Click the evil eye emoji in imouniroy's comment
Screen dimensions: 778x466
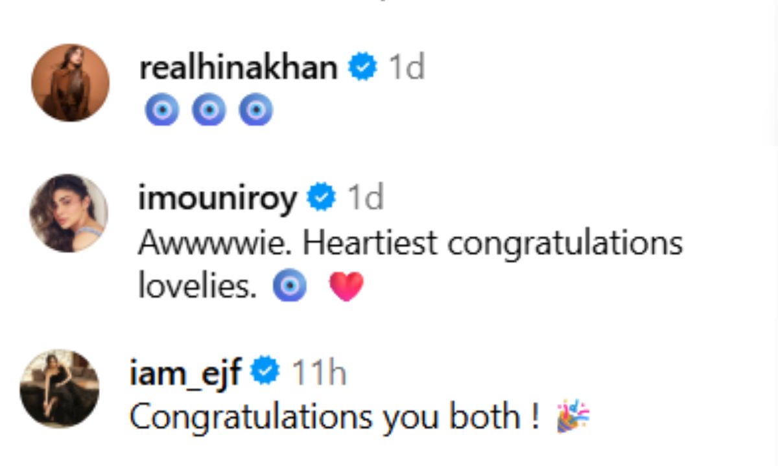pyautogui.click(x=290, y=285)
